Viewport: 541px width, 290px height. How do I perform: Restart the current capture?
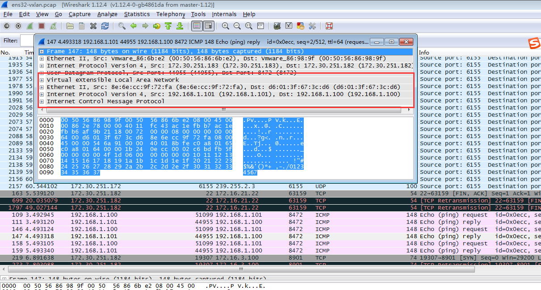point(53,26)
